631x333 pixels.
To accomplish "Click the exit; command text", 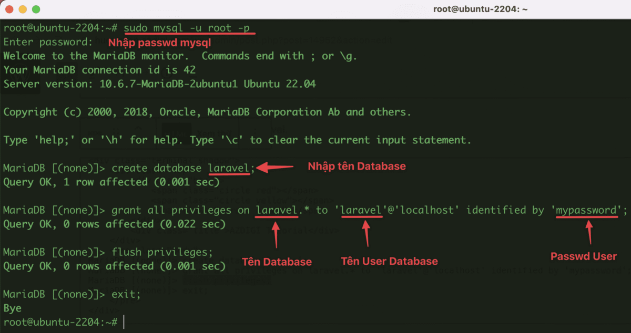I will point(126,295).
